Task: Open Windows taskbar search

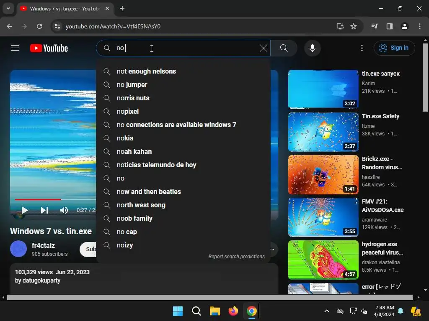Action: click(x=196, y=311)
